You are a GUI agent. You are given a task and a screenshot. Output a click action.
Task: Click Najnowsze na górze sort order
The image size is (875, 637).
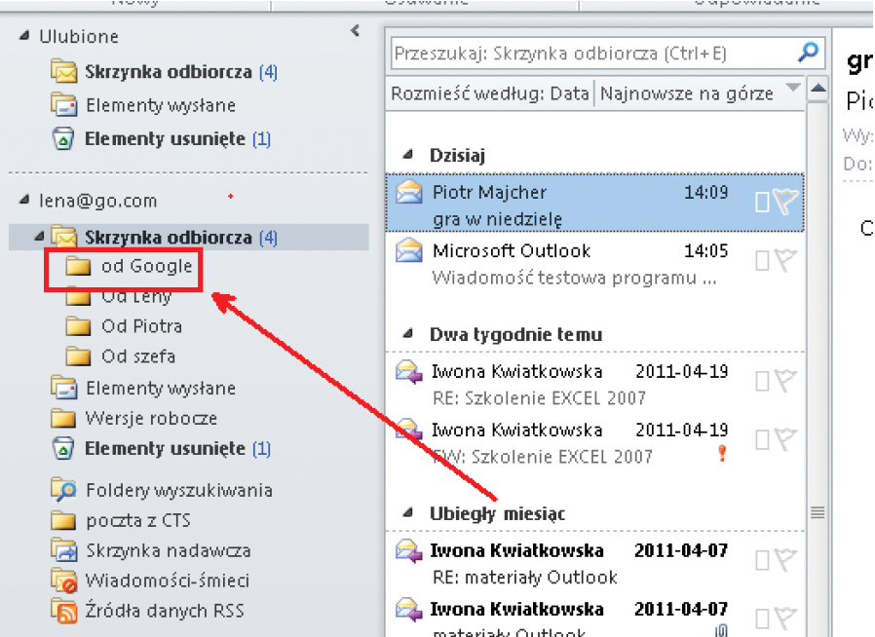pyautogui.click(x=687, y=94)
